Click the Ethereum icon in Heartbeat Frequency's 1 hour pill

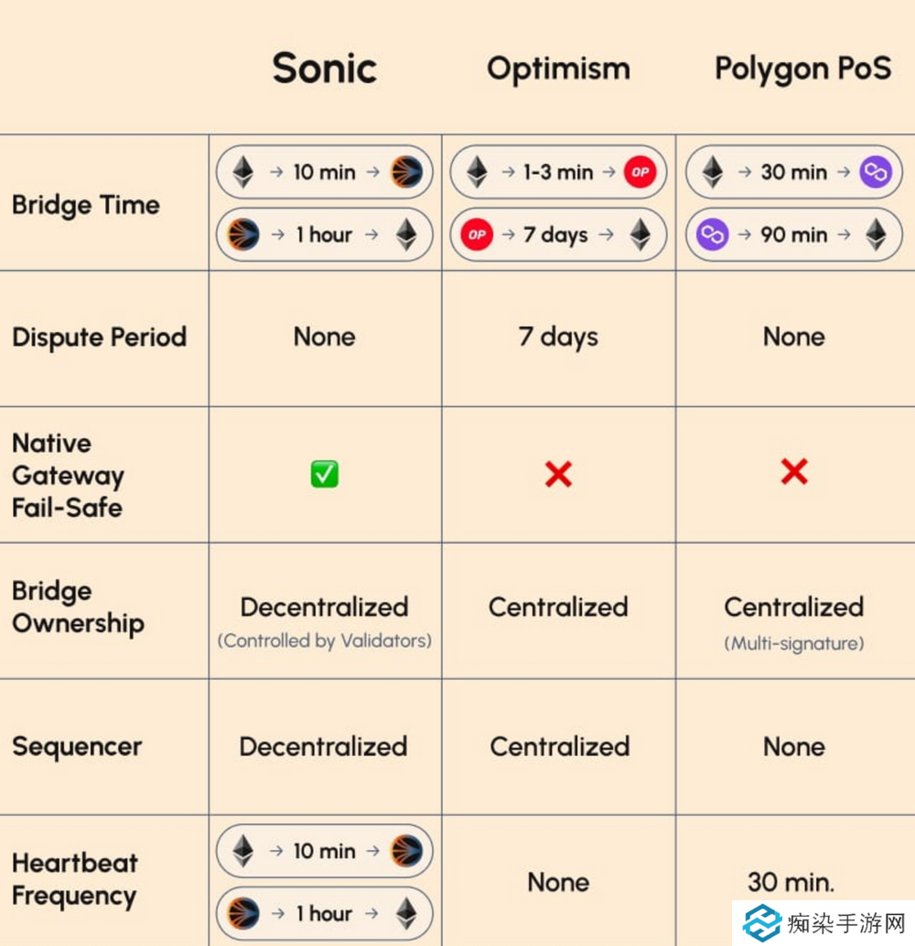405,913
